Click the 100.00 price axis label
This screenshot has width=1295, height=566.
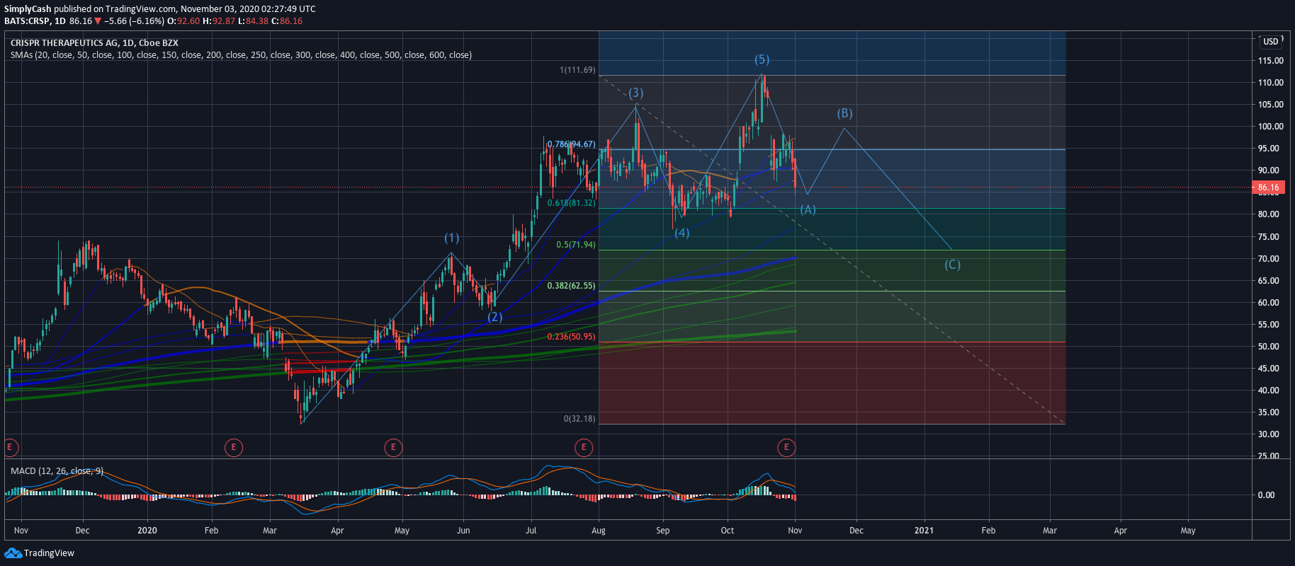click(x=1270, y=127)
